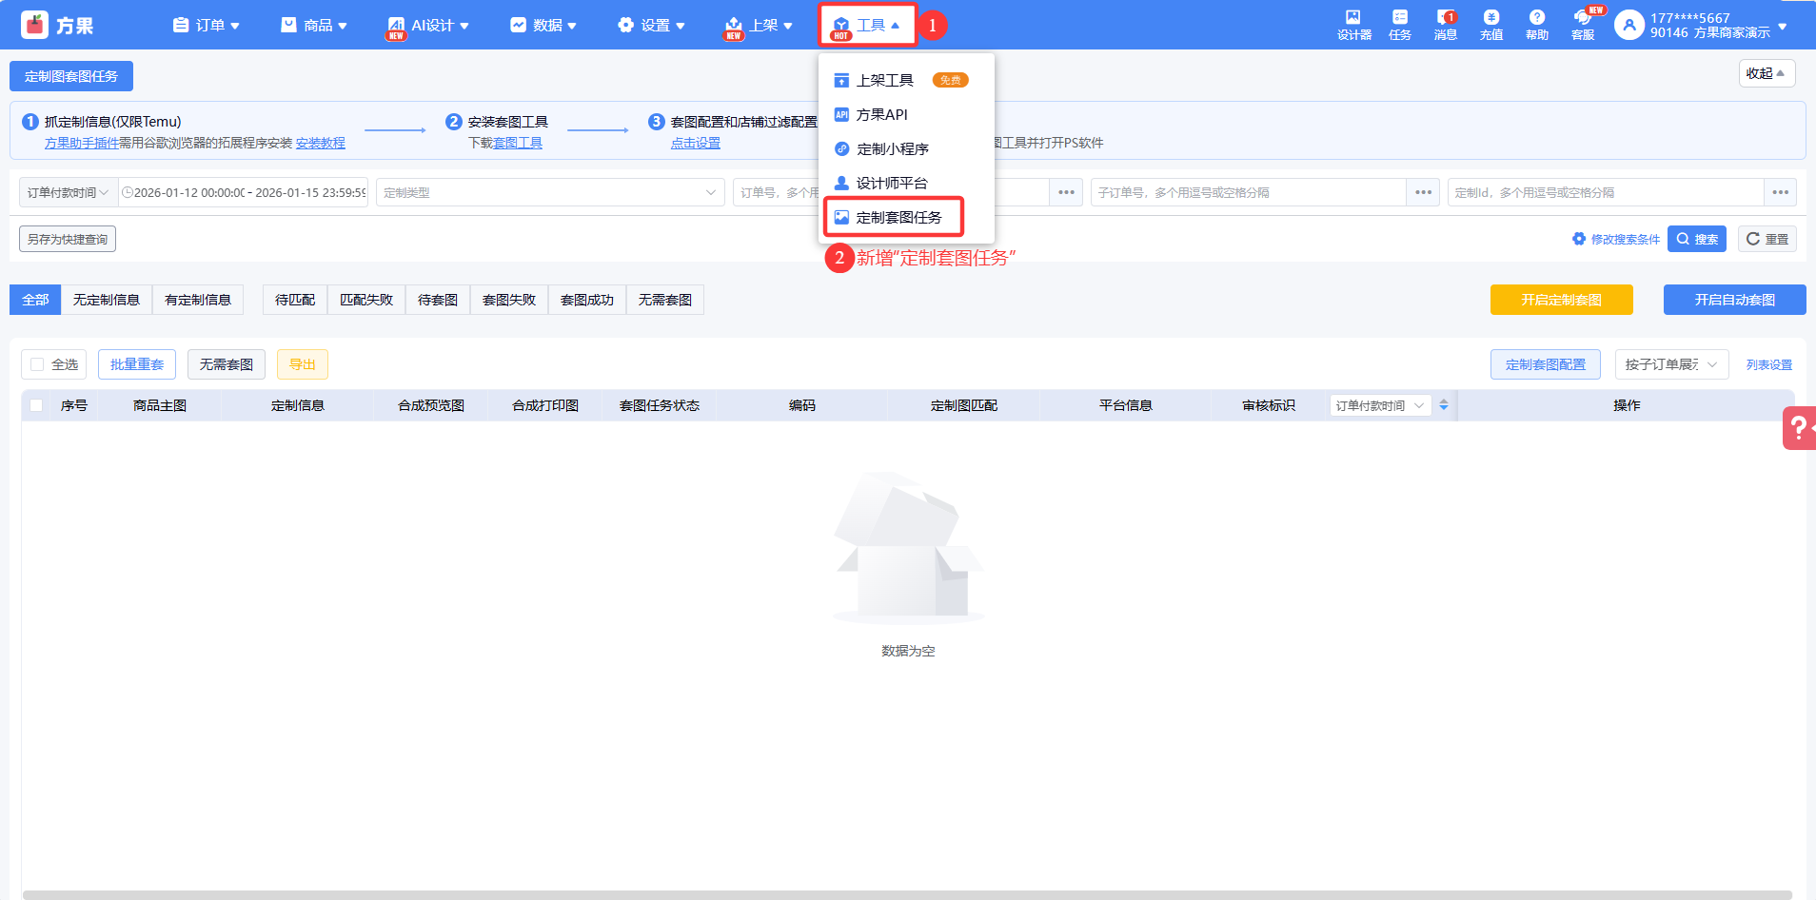Switch to the 套图失败 tab
Screen dimensions: 1816x900
pyautogui.click(x=509, y=300)
